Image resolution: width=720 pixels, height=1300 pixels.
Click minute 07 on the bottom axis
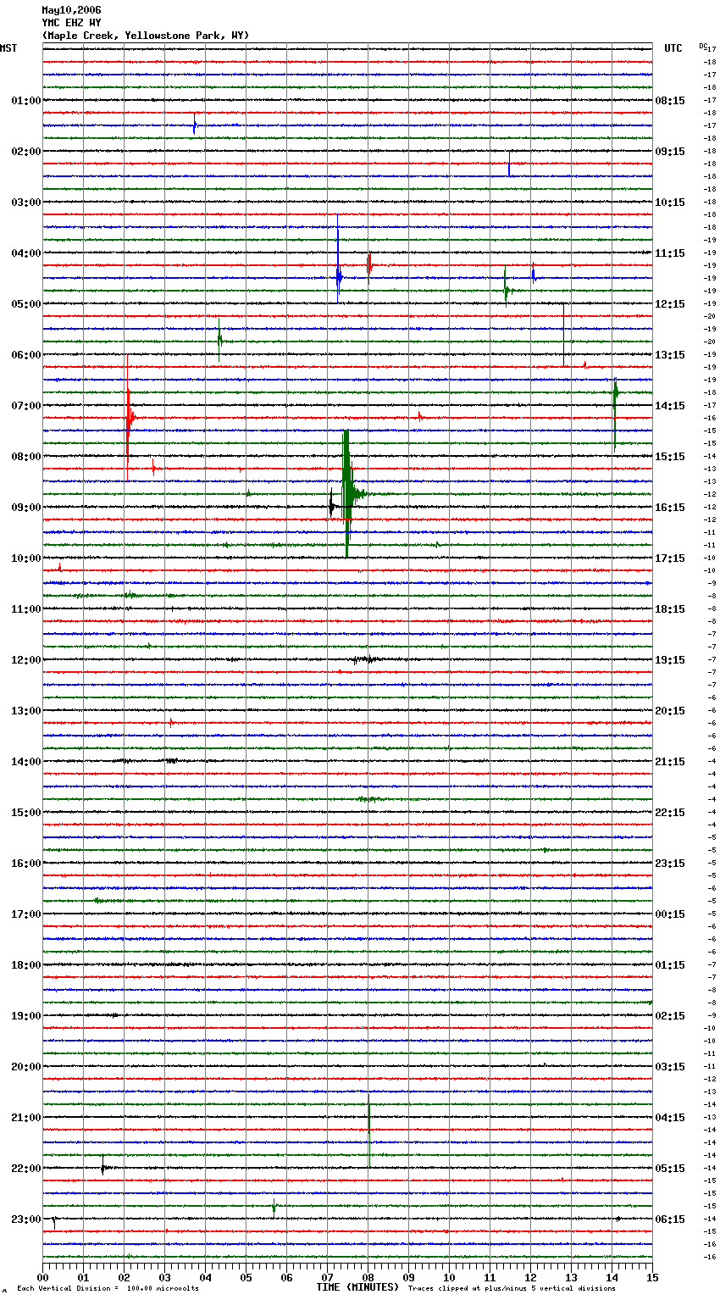pos(327,1277)
